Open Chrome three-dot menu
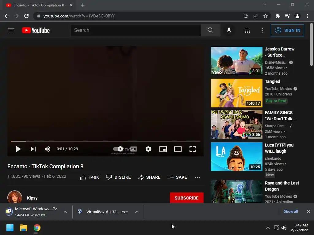This screenshot has width=314, height=235. point(307,16)
